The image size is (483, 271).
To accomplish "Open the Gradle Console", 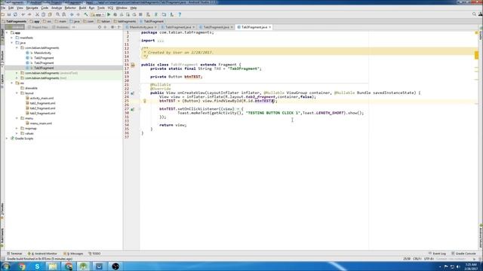I will [x=463, y=254].
